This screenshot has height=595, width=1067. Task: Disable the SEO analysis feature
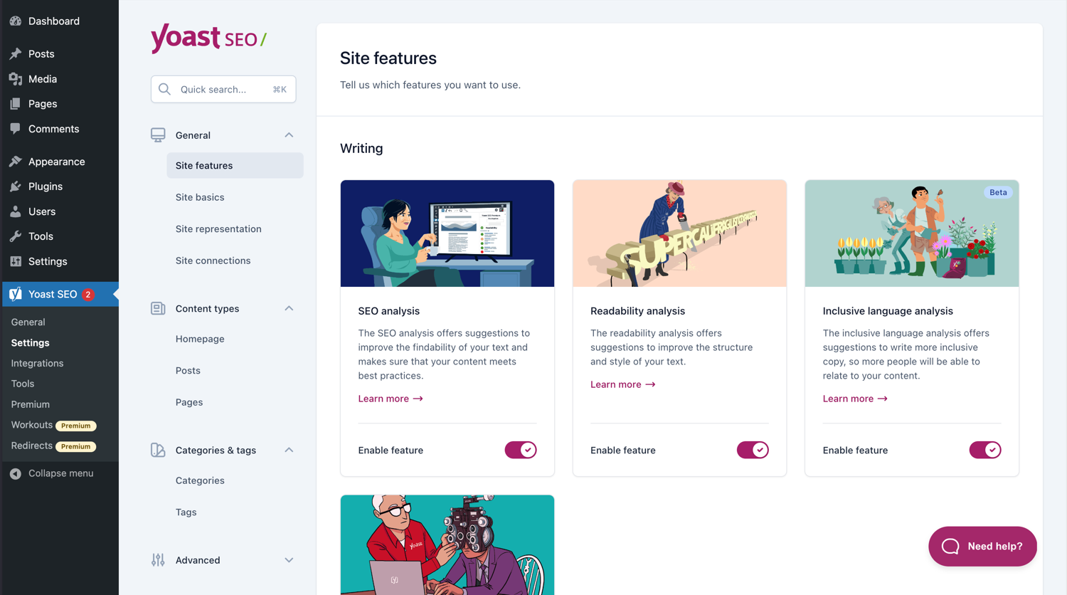pyautogui.click(x=520, y=450)
